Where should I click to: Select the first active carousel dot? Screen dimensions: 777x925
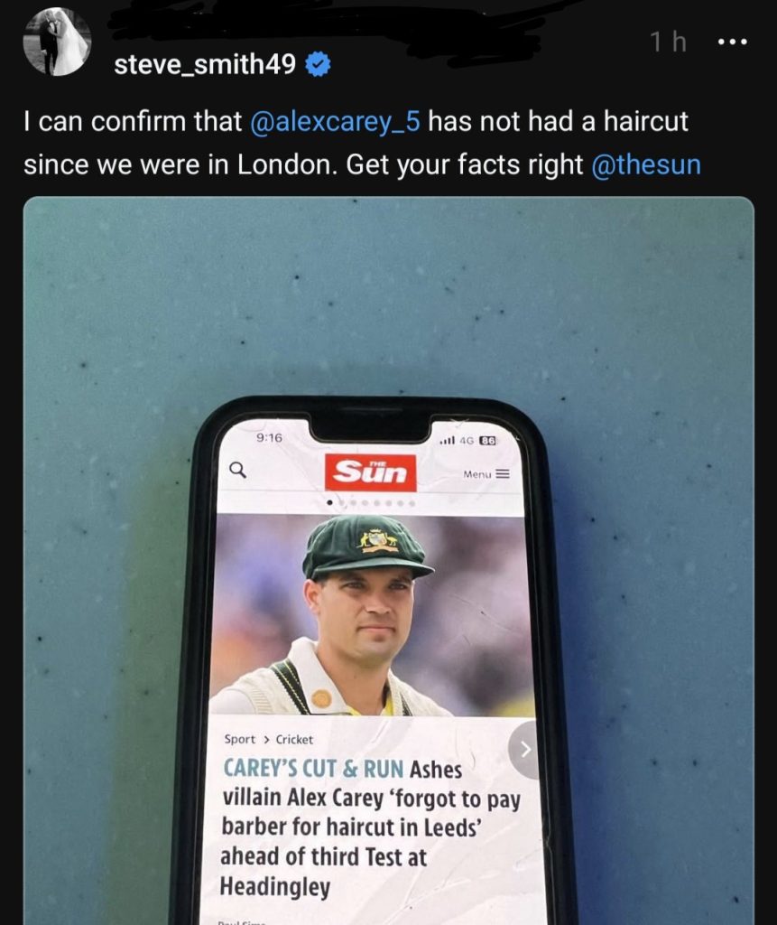(329, 503)
